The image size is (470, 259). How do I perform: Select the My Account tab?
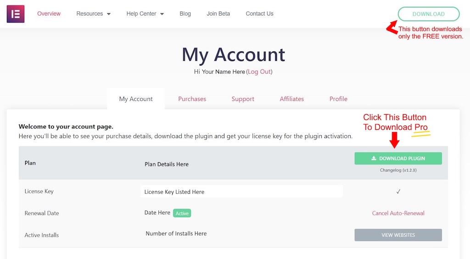point(136,99)
